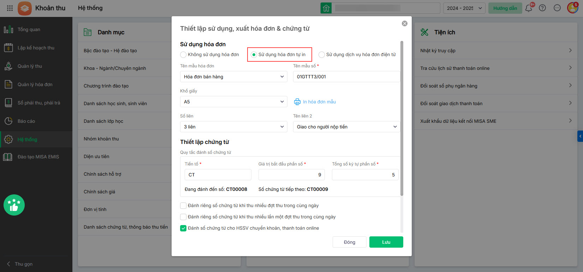Click the printer icon for sample invoice

click(x=297, y=102)
